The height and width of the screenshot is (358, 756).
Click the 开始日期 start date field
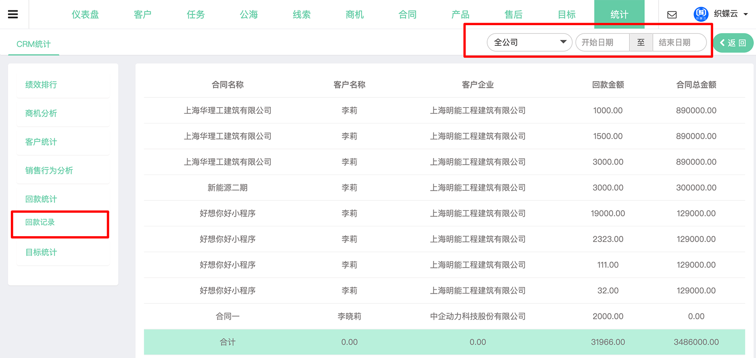(602, 42)
